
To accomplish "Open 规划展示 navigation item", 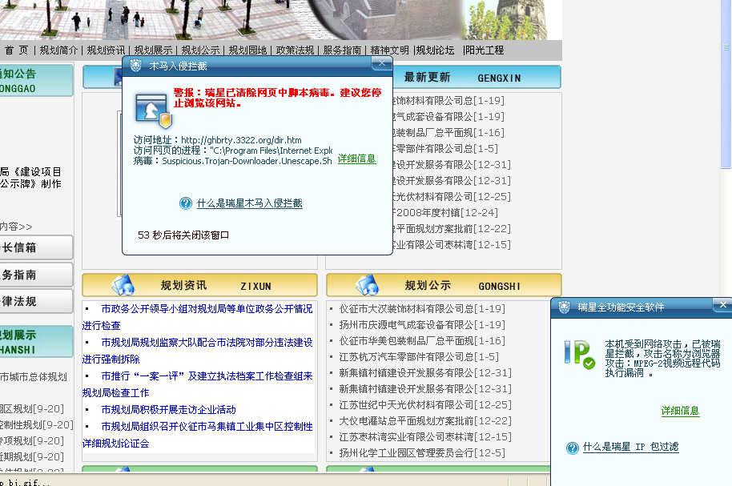I will 153,50.
